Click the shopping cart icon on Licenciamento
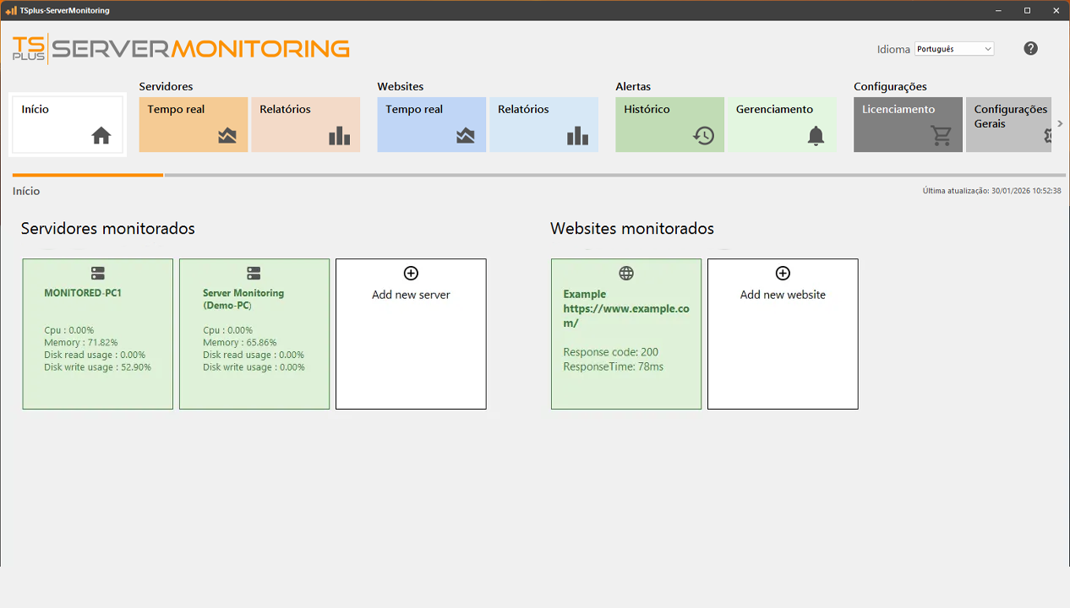The height and width of the screenshot is (608, 1070). tap(939, 135)
